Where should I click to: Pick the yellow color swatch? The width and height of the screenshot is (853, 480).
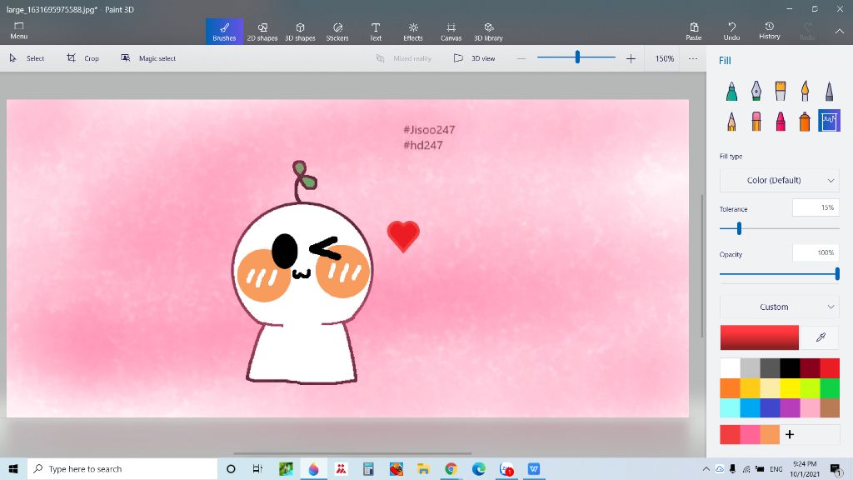coord(789,388)
